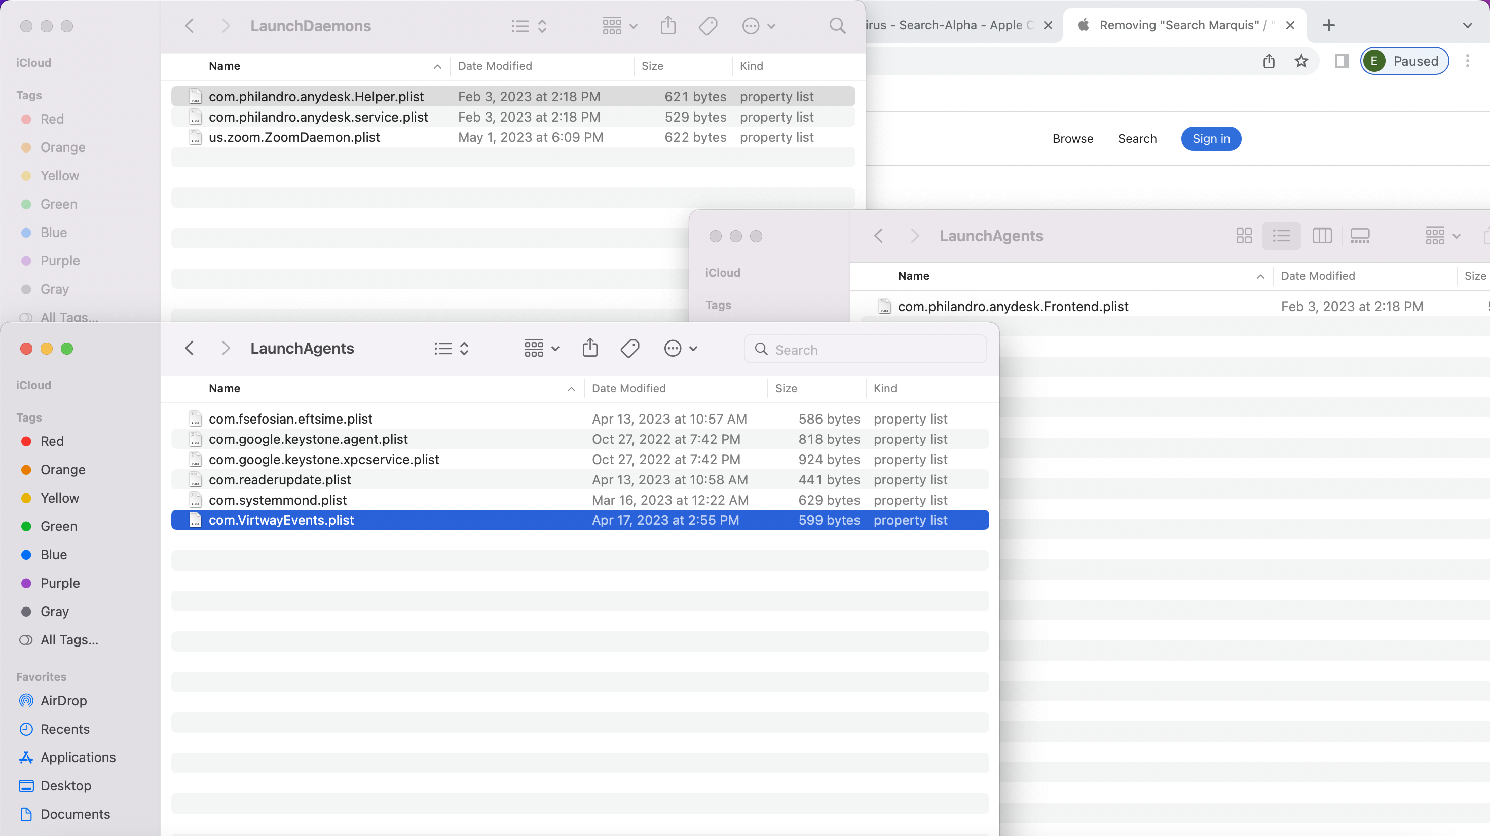Open view options list dropdown in front window
1490x836 pixels.
[x=451, y=348]
